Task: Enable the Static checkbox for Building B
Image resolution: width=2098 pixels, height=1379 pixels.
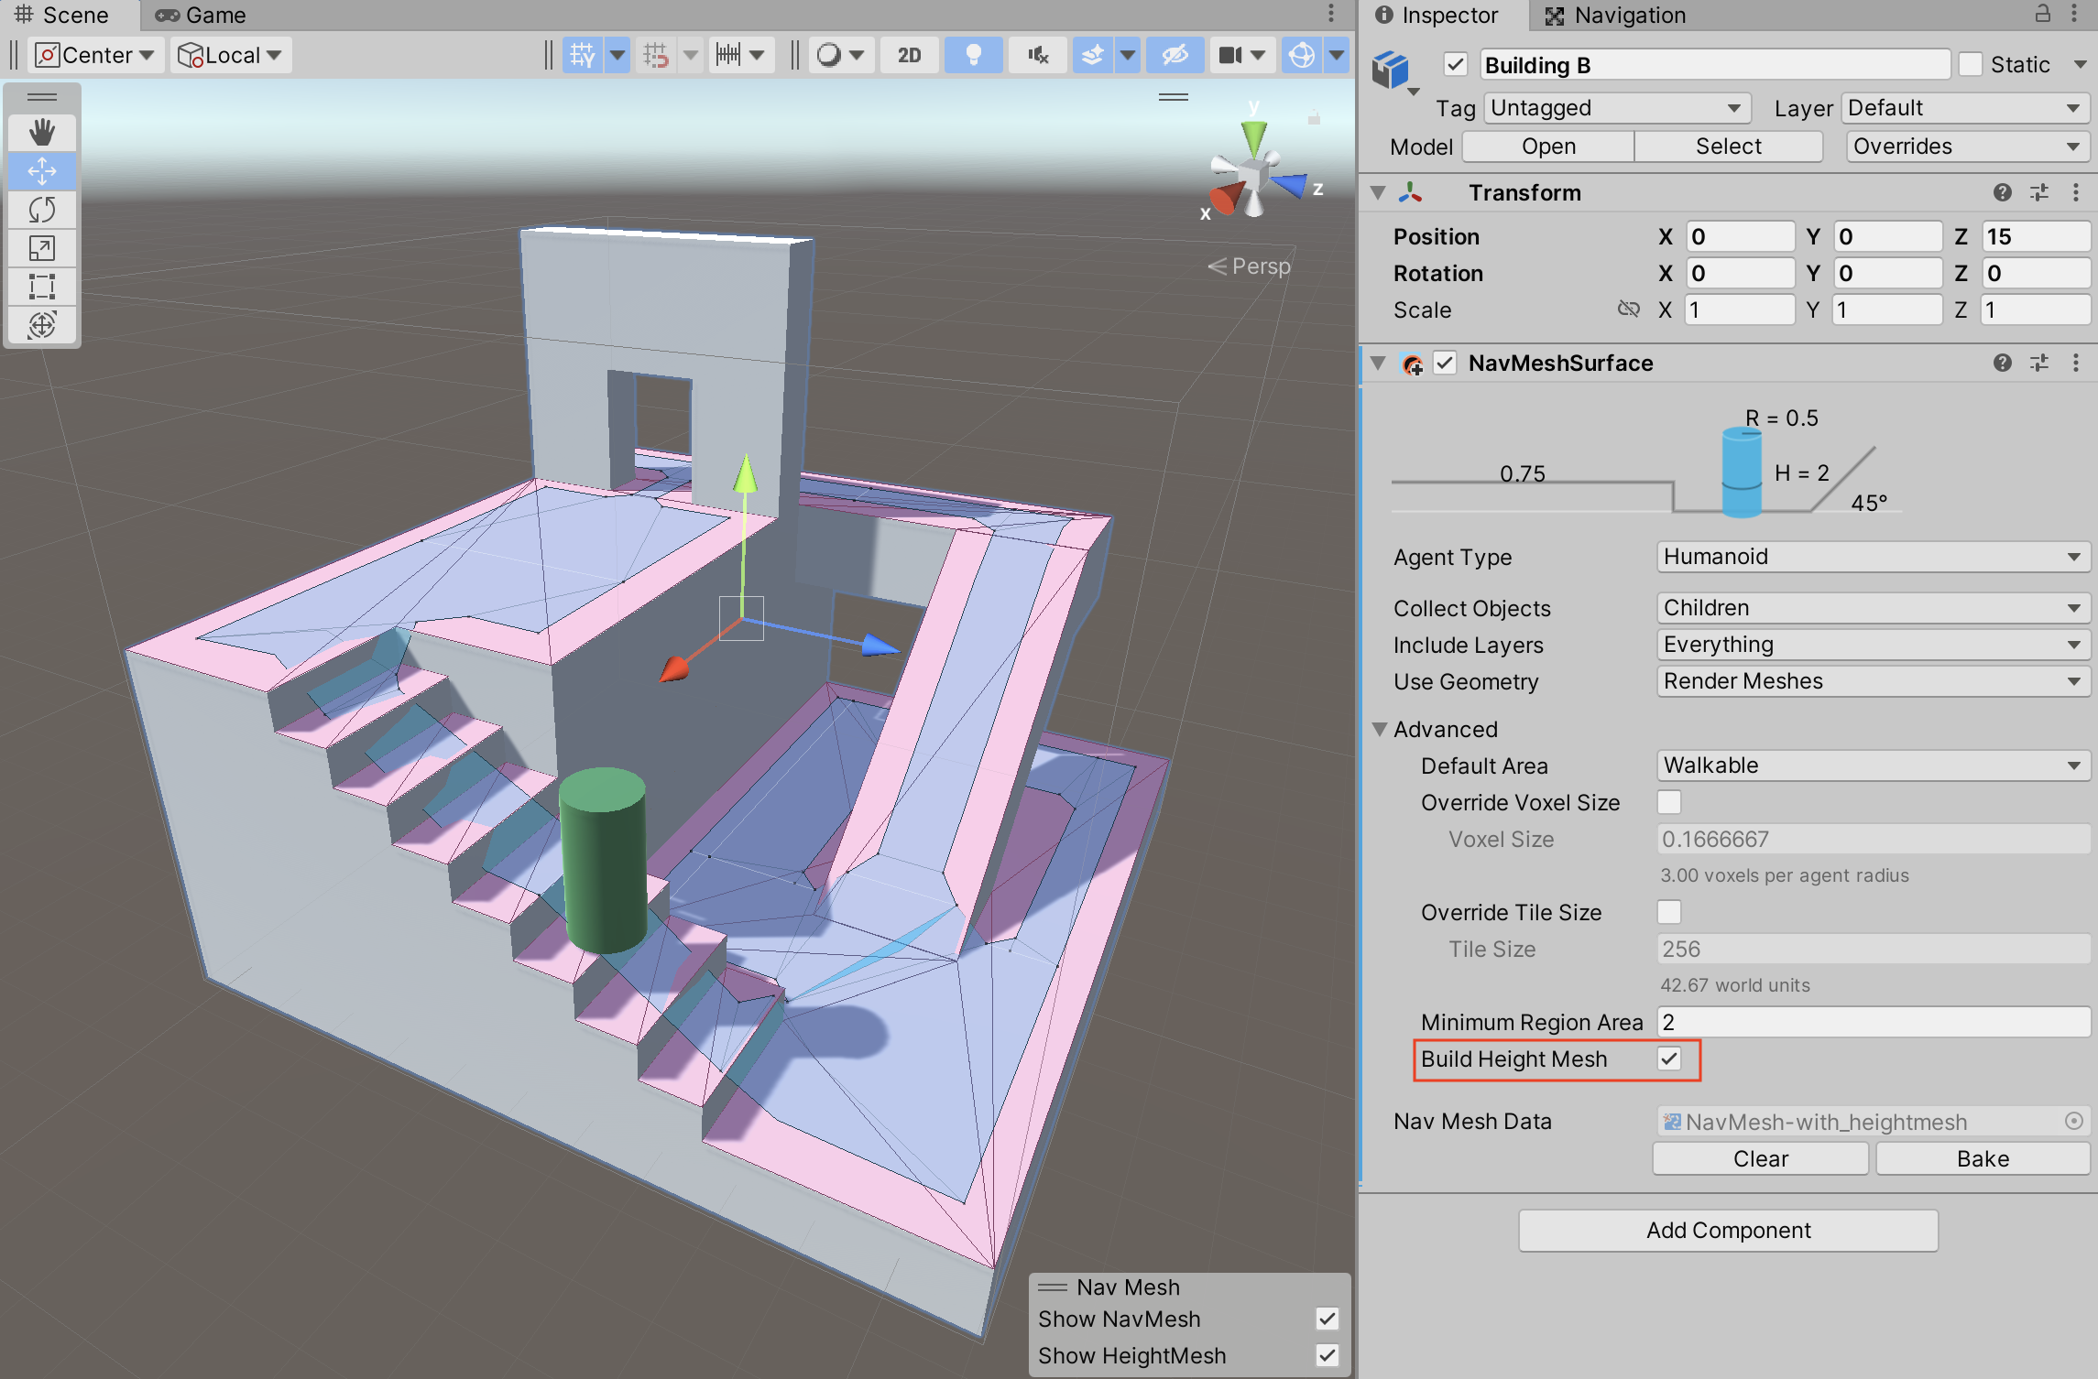Action: coord(1971,63)
